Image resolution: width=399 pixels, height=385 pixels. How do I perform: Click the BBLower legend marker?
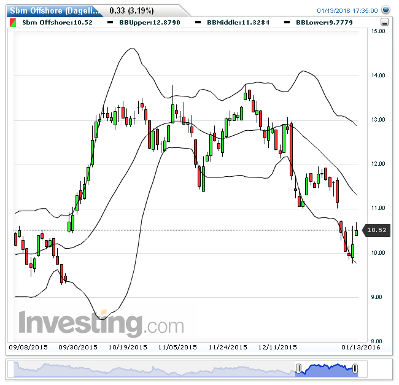287,22
